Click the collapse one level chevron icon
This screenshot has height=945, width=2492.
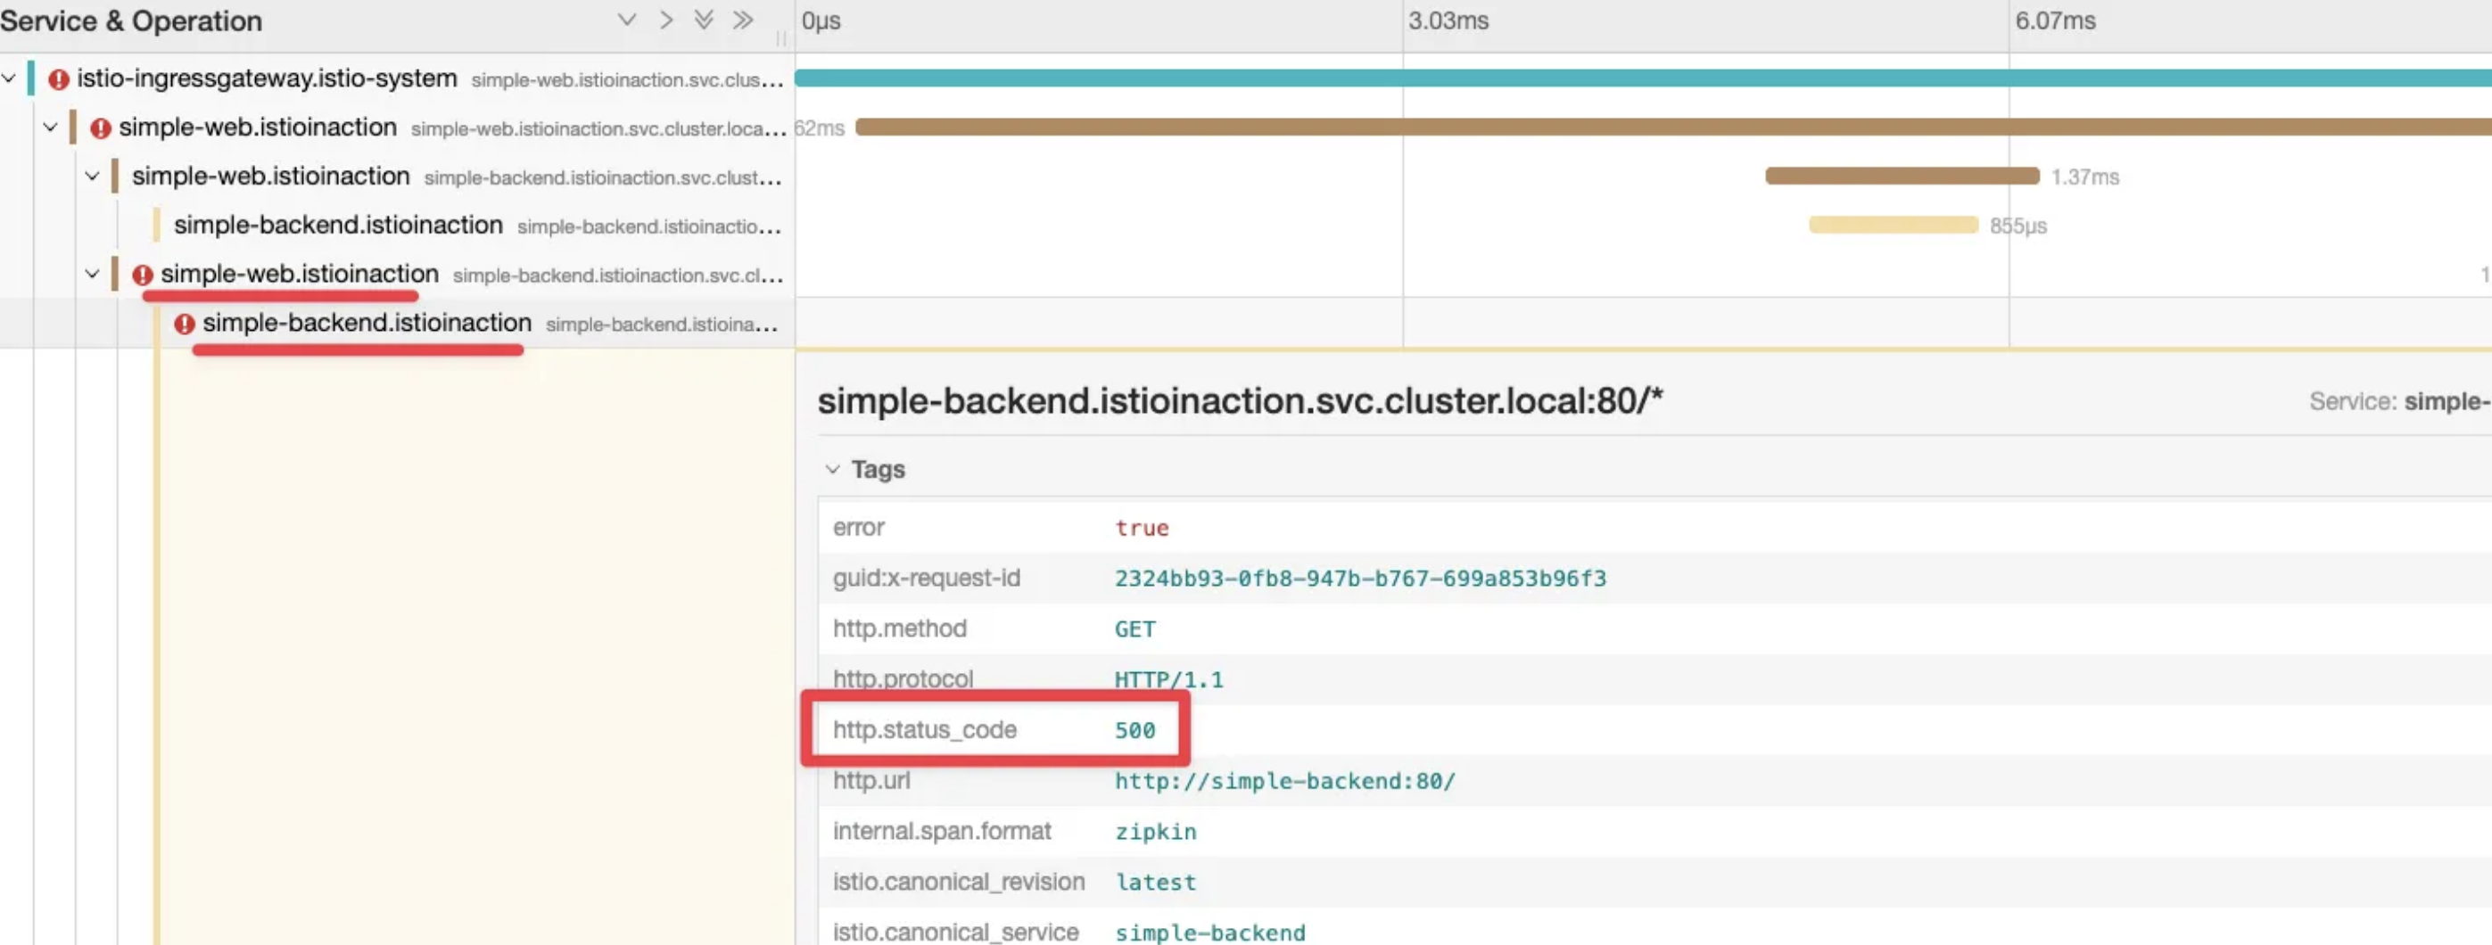[665, 21]
